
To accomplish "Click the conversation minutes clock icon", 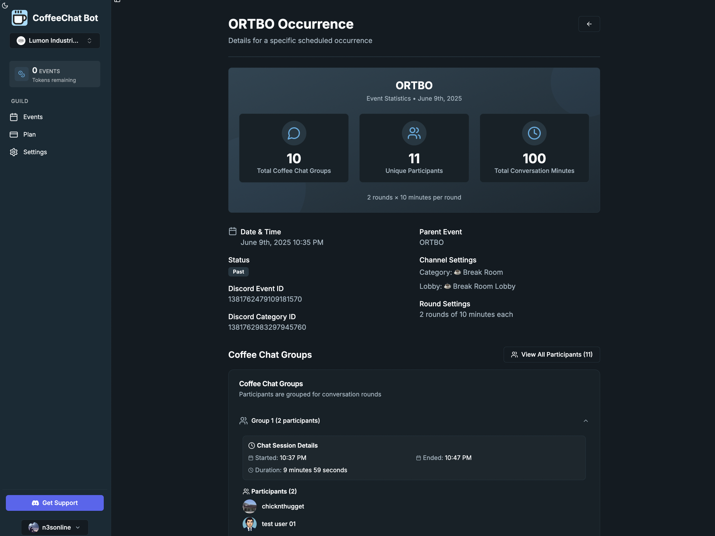I will pos(534,133).
